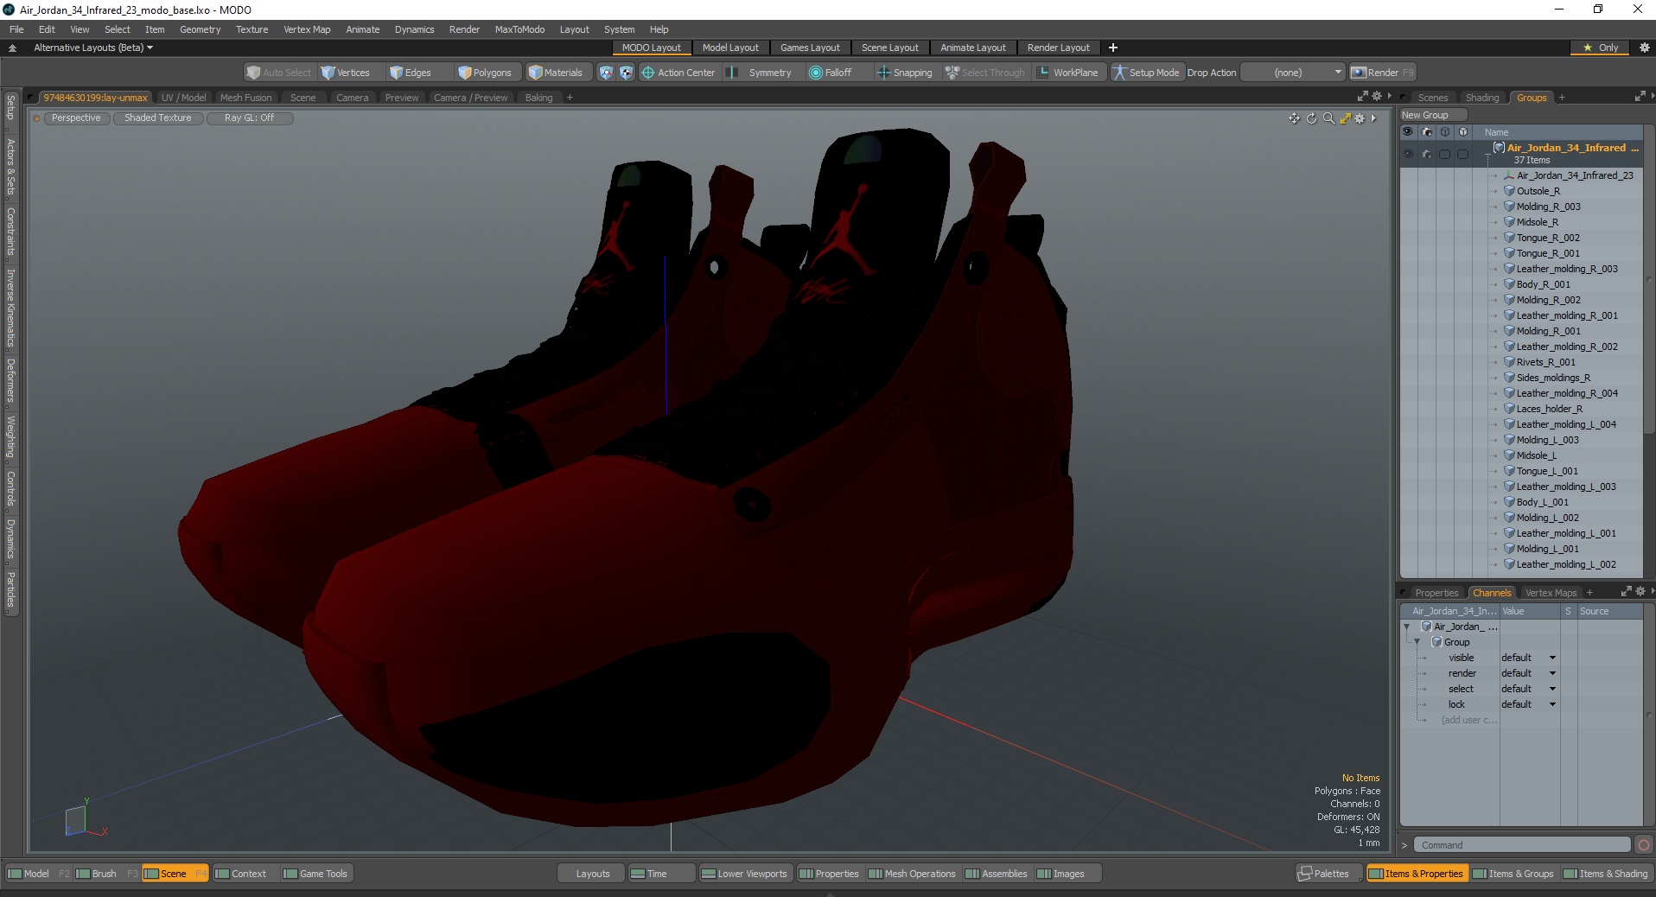
Task: Click the Only star button
Action: (x=1600, y=48)
